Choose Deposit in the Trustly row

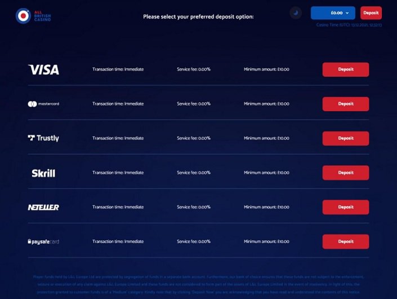(x=345, y=138)
